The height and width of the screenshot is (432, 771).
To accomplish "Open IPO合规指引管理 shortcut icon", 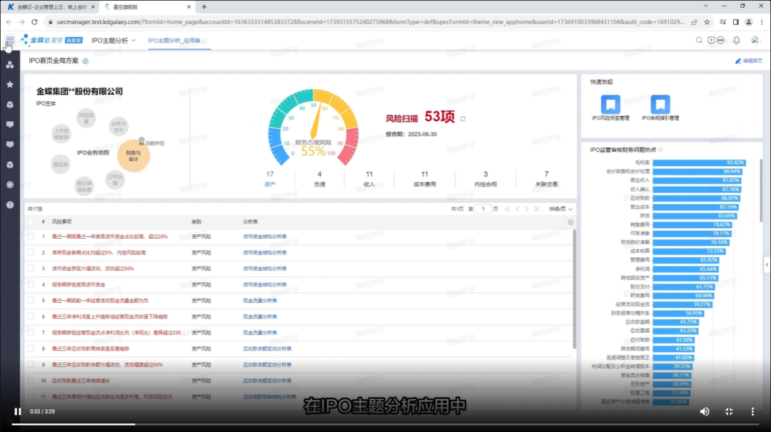I will click(660, 104).
